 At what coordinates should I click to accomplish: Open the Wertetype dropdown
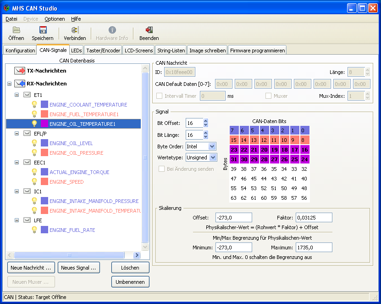click(213, 158)
